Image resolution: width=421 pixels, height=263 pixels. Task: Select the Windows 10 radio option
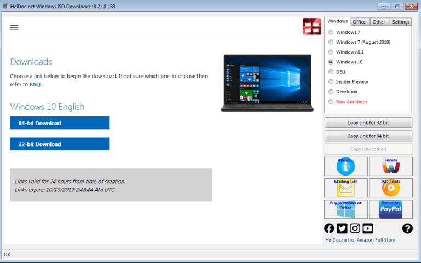point(345,62)
